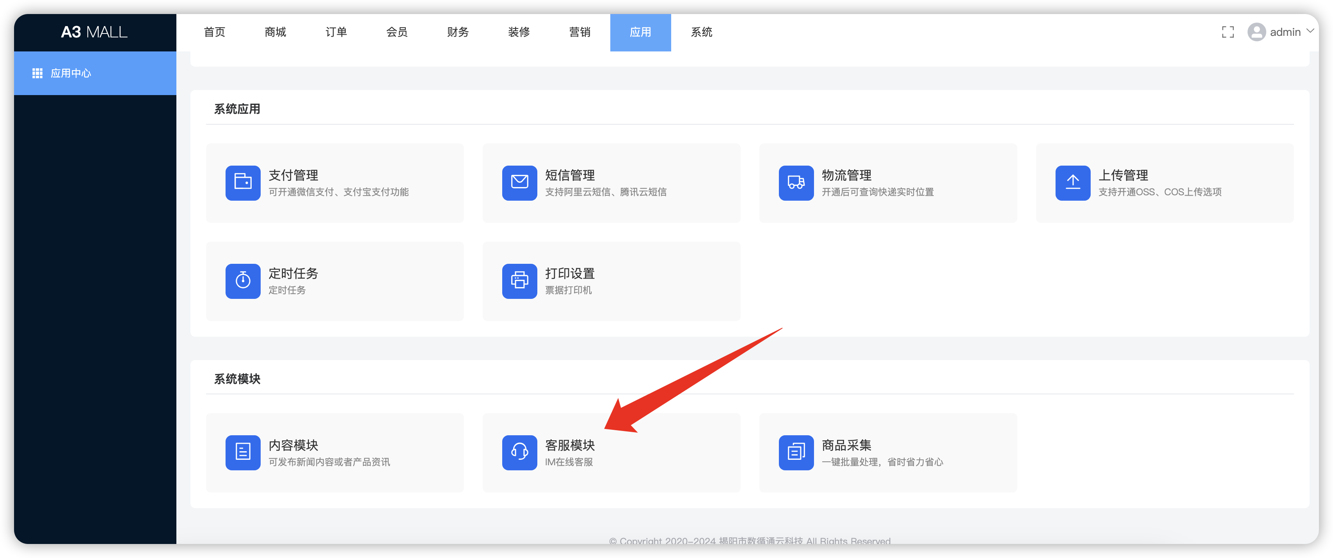
Task: Click the 内容模块 document icon
Action: pos(243,453)
